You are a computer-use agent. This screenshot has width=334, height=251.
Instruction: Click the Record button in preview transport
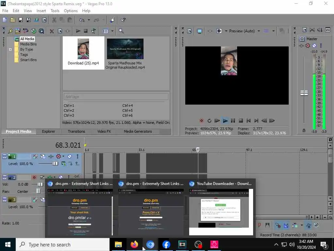click(201, 121)
